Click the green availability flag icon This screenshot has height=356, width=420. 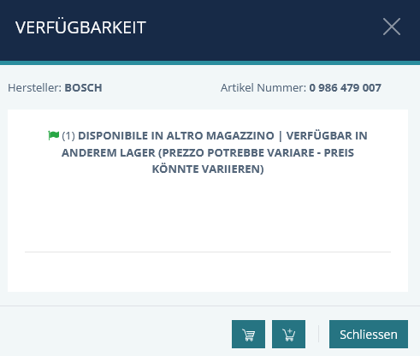(54, 135)
